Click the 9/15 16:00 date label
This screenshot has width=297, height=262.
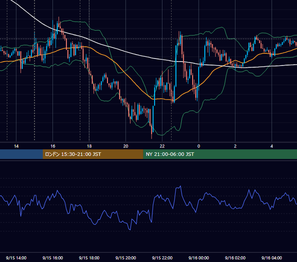[53, 258]
